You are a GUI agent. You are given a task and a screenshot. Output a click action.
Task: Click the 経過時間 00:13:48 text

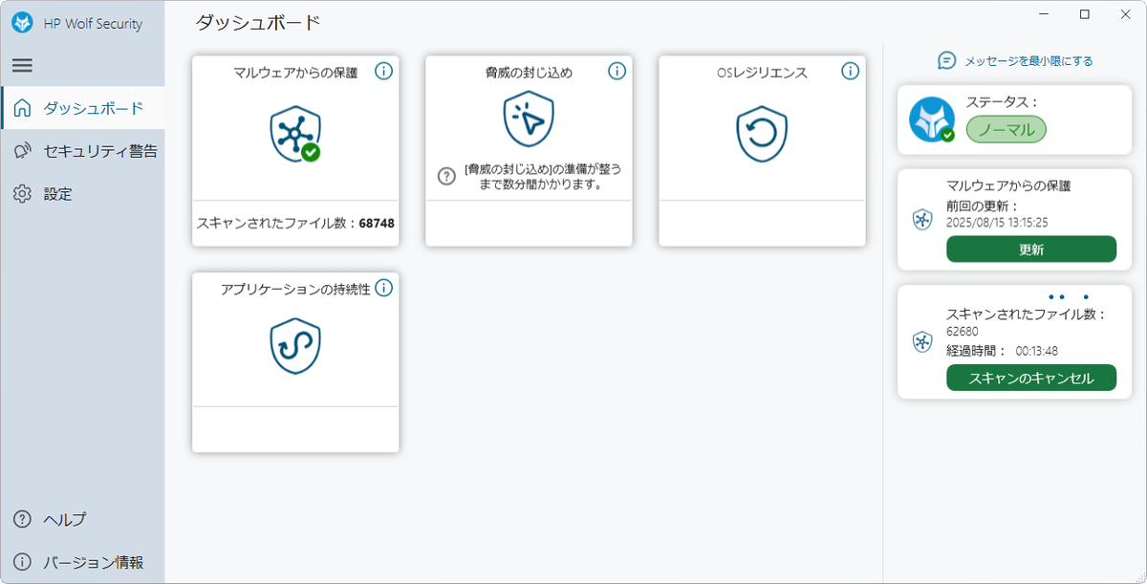[x=1002, y=351]
